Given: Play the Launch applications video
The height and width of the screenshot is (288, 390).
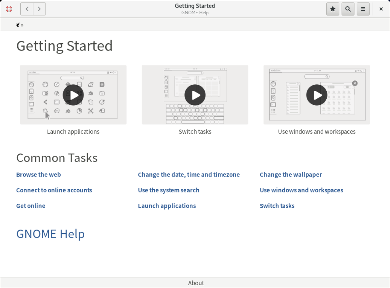Looking at the screenshot, I should [x=73, y=95].
